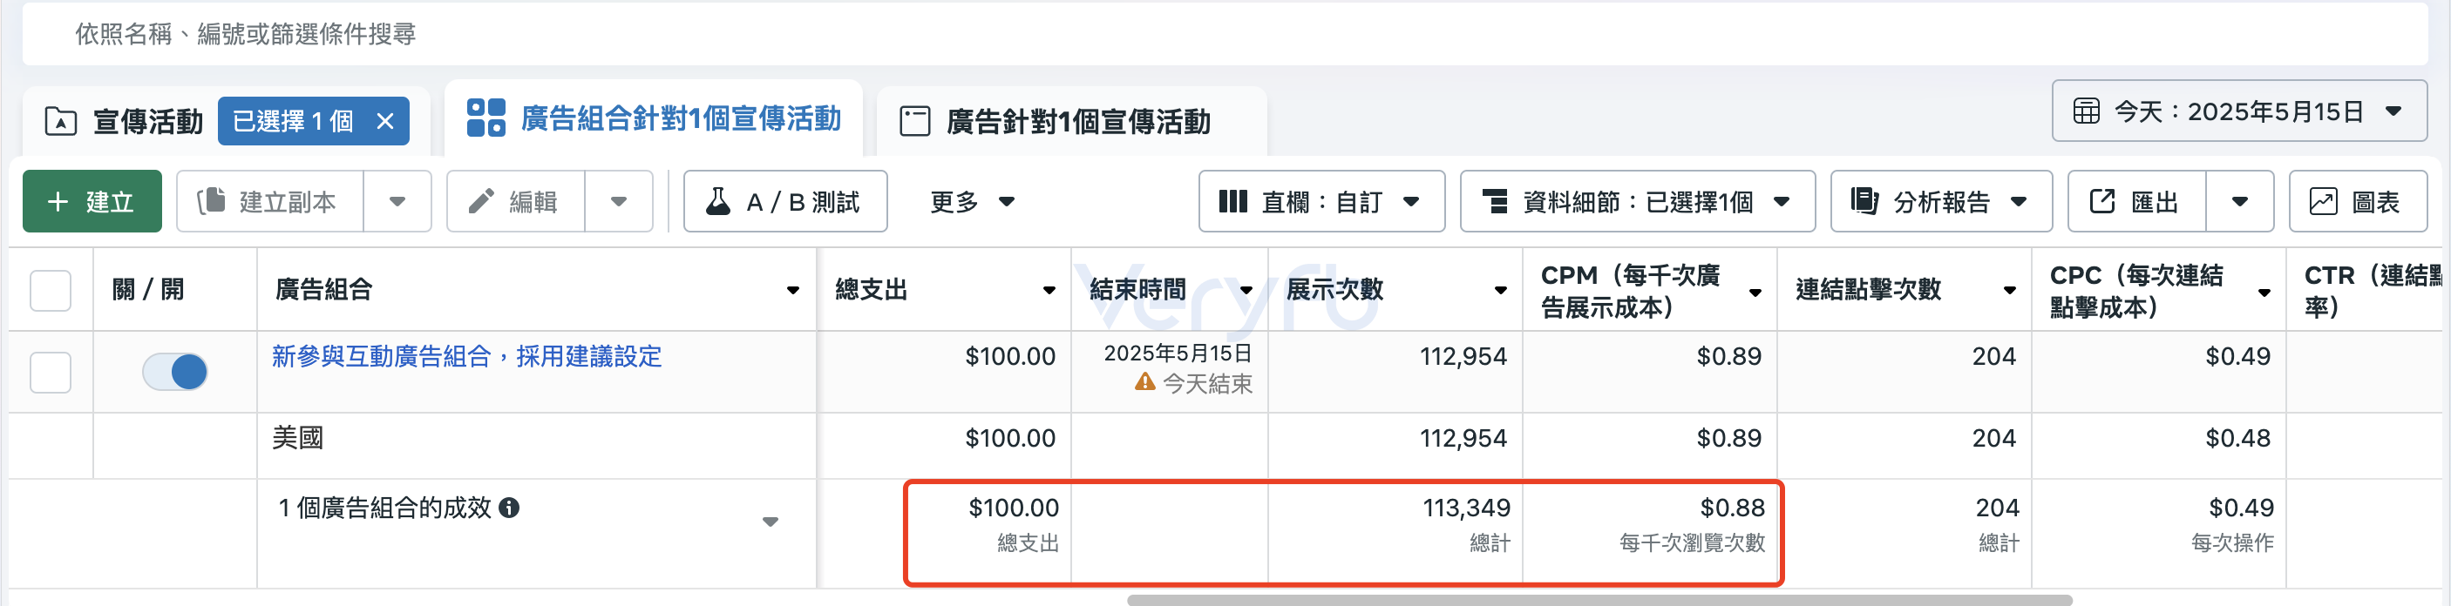Screen dimensions: 2451x606
Task: Start an A/B 測試 with flask icon
Action: pos(785,201)
